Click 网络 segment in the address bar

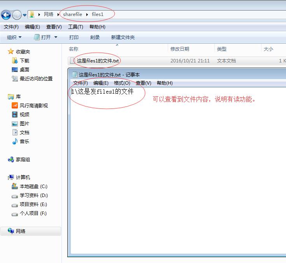click(49, 14)
